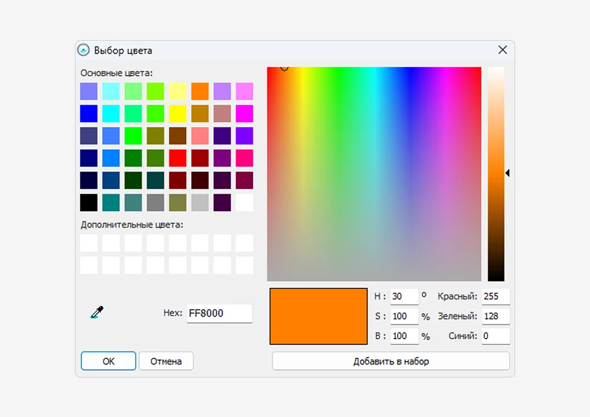The height and width of the screenshot is (417, 590).
Task: Click Добавить в набор button
Action: pos(391,361)
